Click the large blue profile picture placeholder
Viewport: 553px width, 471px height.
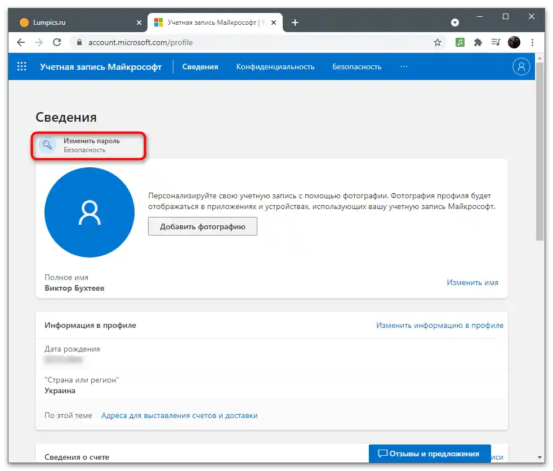[x=90, y=212]
